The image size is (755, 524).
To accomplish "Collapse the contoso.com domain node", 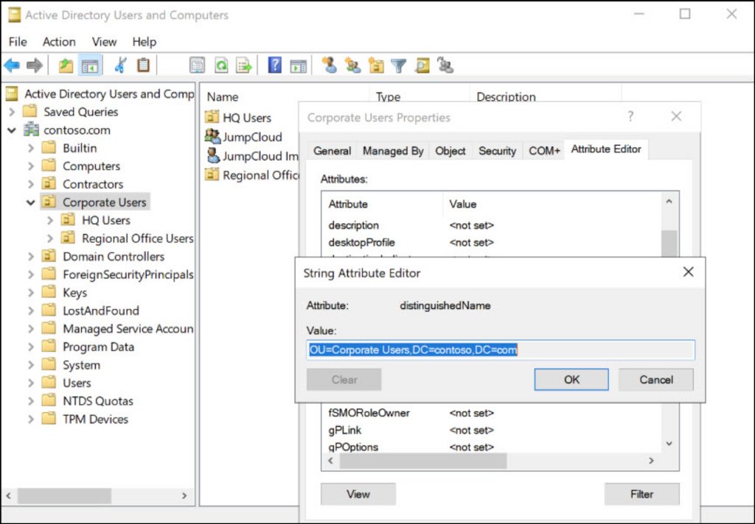I will (12, 130).
